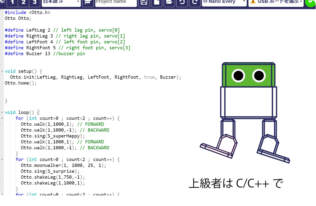
Task: Click the graduation cap examples icon
Action: tap(88, 2)
